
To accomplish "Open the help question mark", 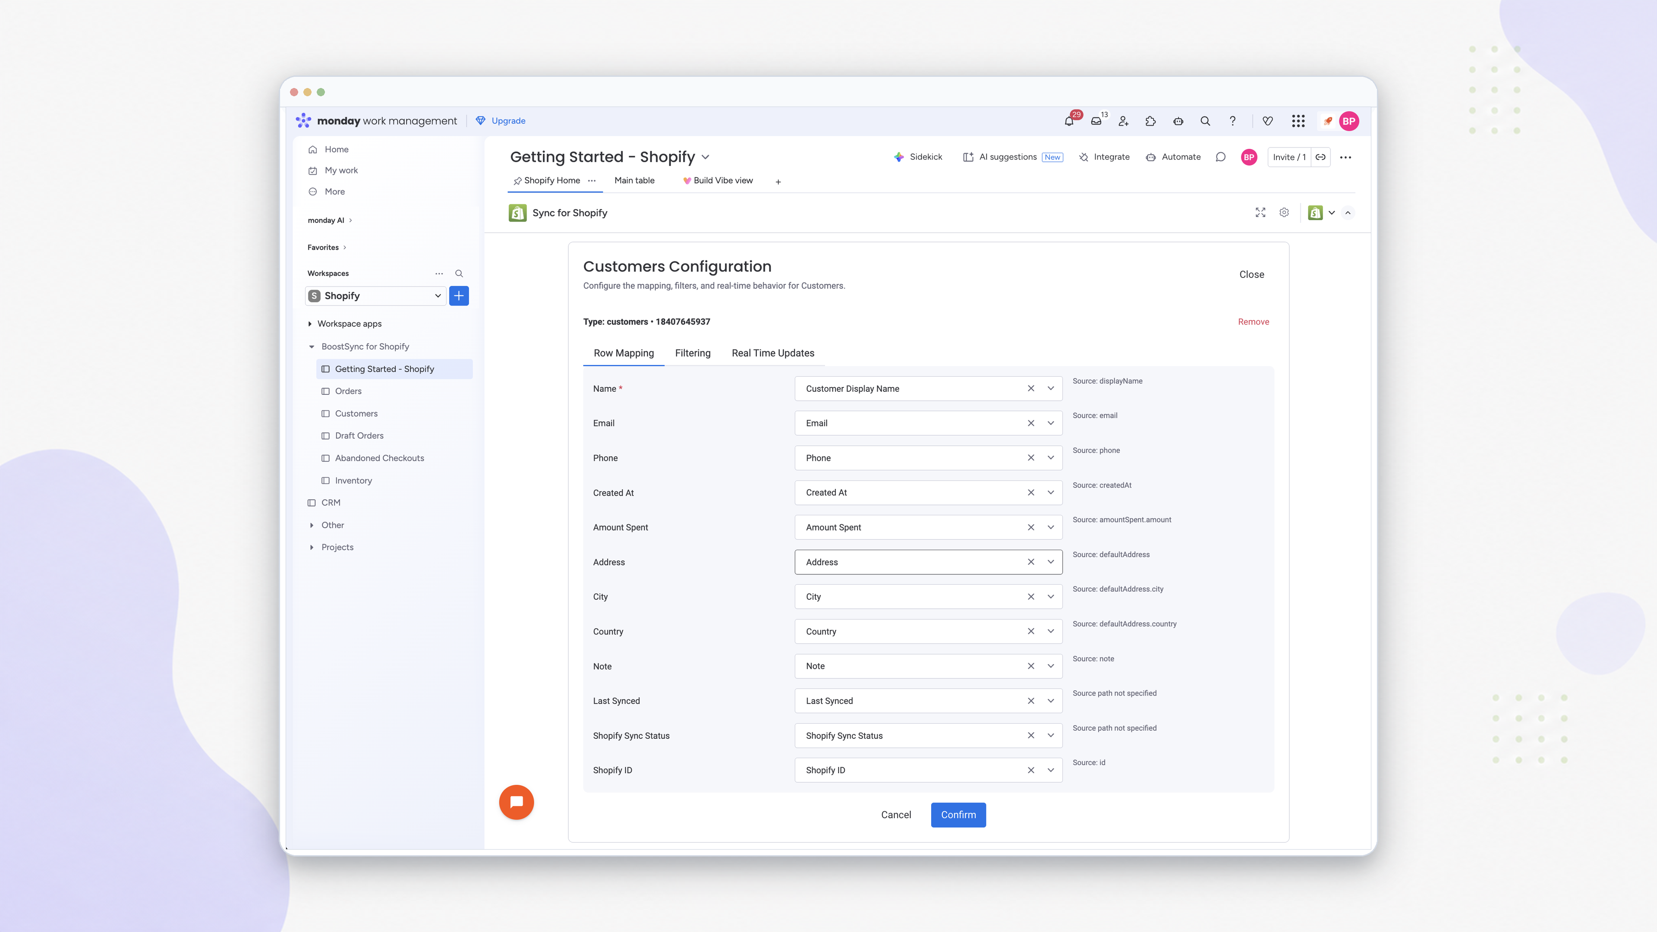I will 1232,121.
